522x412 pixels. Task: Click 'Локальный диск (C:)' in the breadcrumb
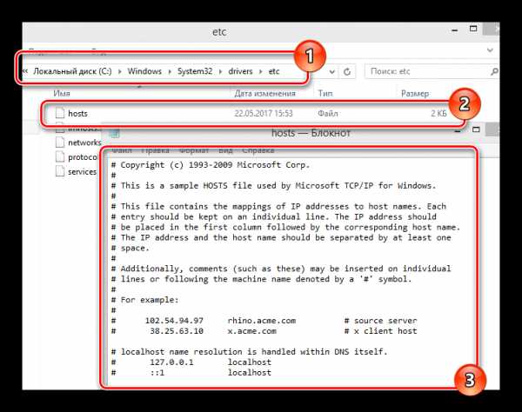coord(72,71)
